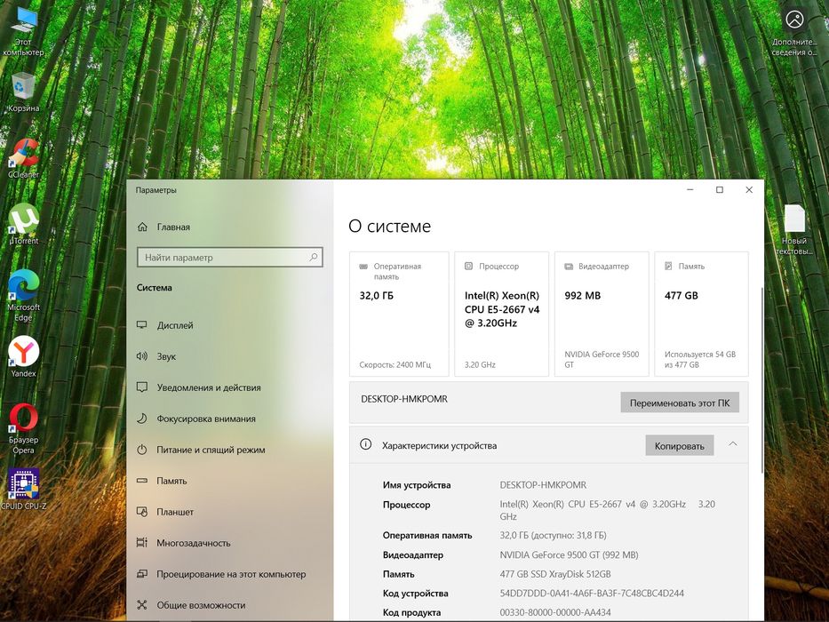Click the 477 GB SSD XrayDisk 512GB value
The image size is (829, 622).
click(555, 574)
